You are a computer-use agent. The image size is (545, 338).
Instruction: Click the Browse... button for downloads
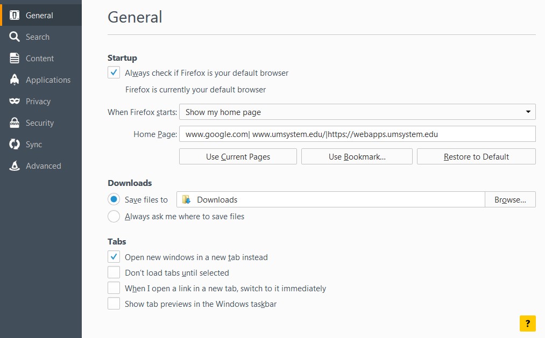510,199
